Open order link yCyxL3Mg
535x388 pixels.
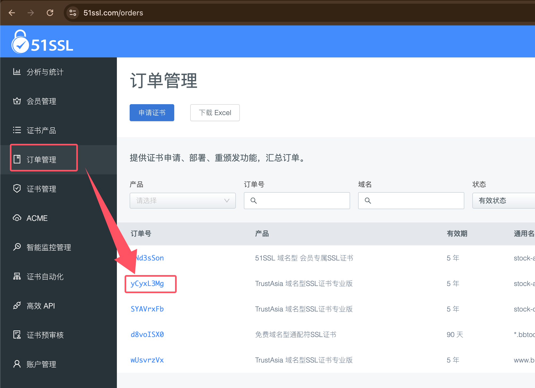147,284
